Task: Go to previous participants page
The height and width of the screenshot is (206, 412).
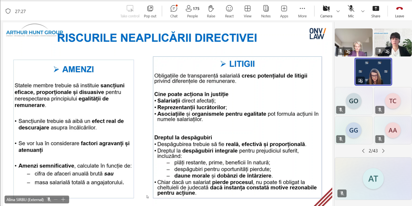Action: [x=363, y=151]
